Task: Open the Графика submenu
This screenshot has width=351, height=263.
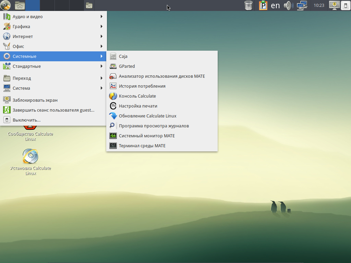Action: pos(53,27)
